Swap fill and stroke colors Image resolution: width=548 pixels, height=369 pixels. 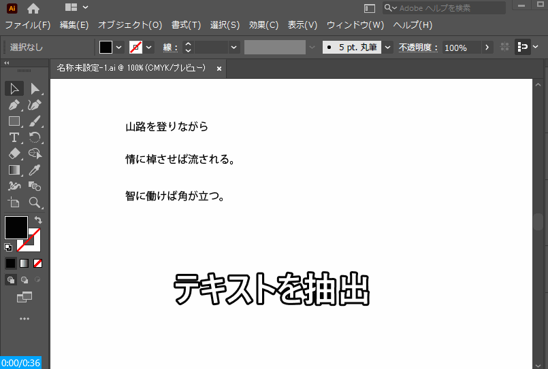38,219
